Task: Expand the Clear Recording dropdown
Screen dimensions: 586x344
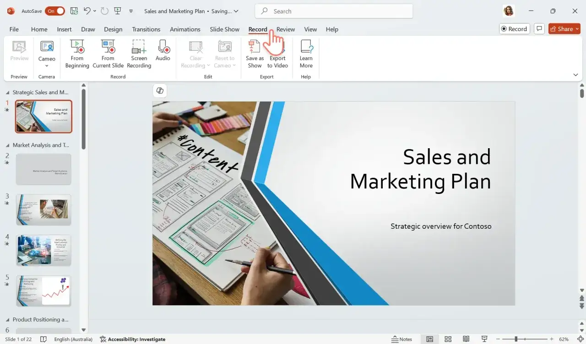Action: (x=208, y=65)
